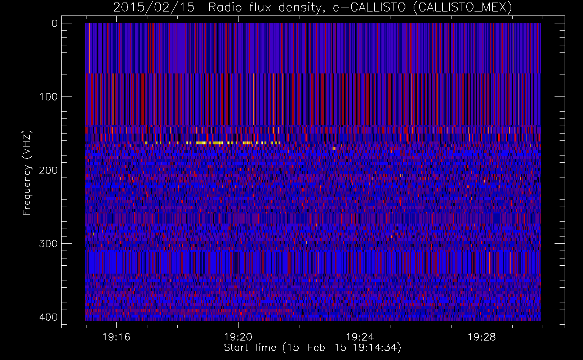583x360 pixels.
Task: Click the 200 frequency tick label
Action: tap(48, 170)
